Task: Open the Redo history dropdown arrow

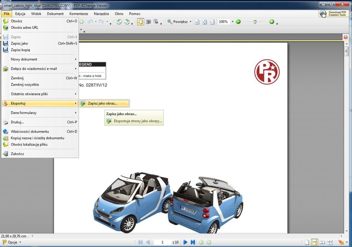Action: tap(107, 22)
